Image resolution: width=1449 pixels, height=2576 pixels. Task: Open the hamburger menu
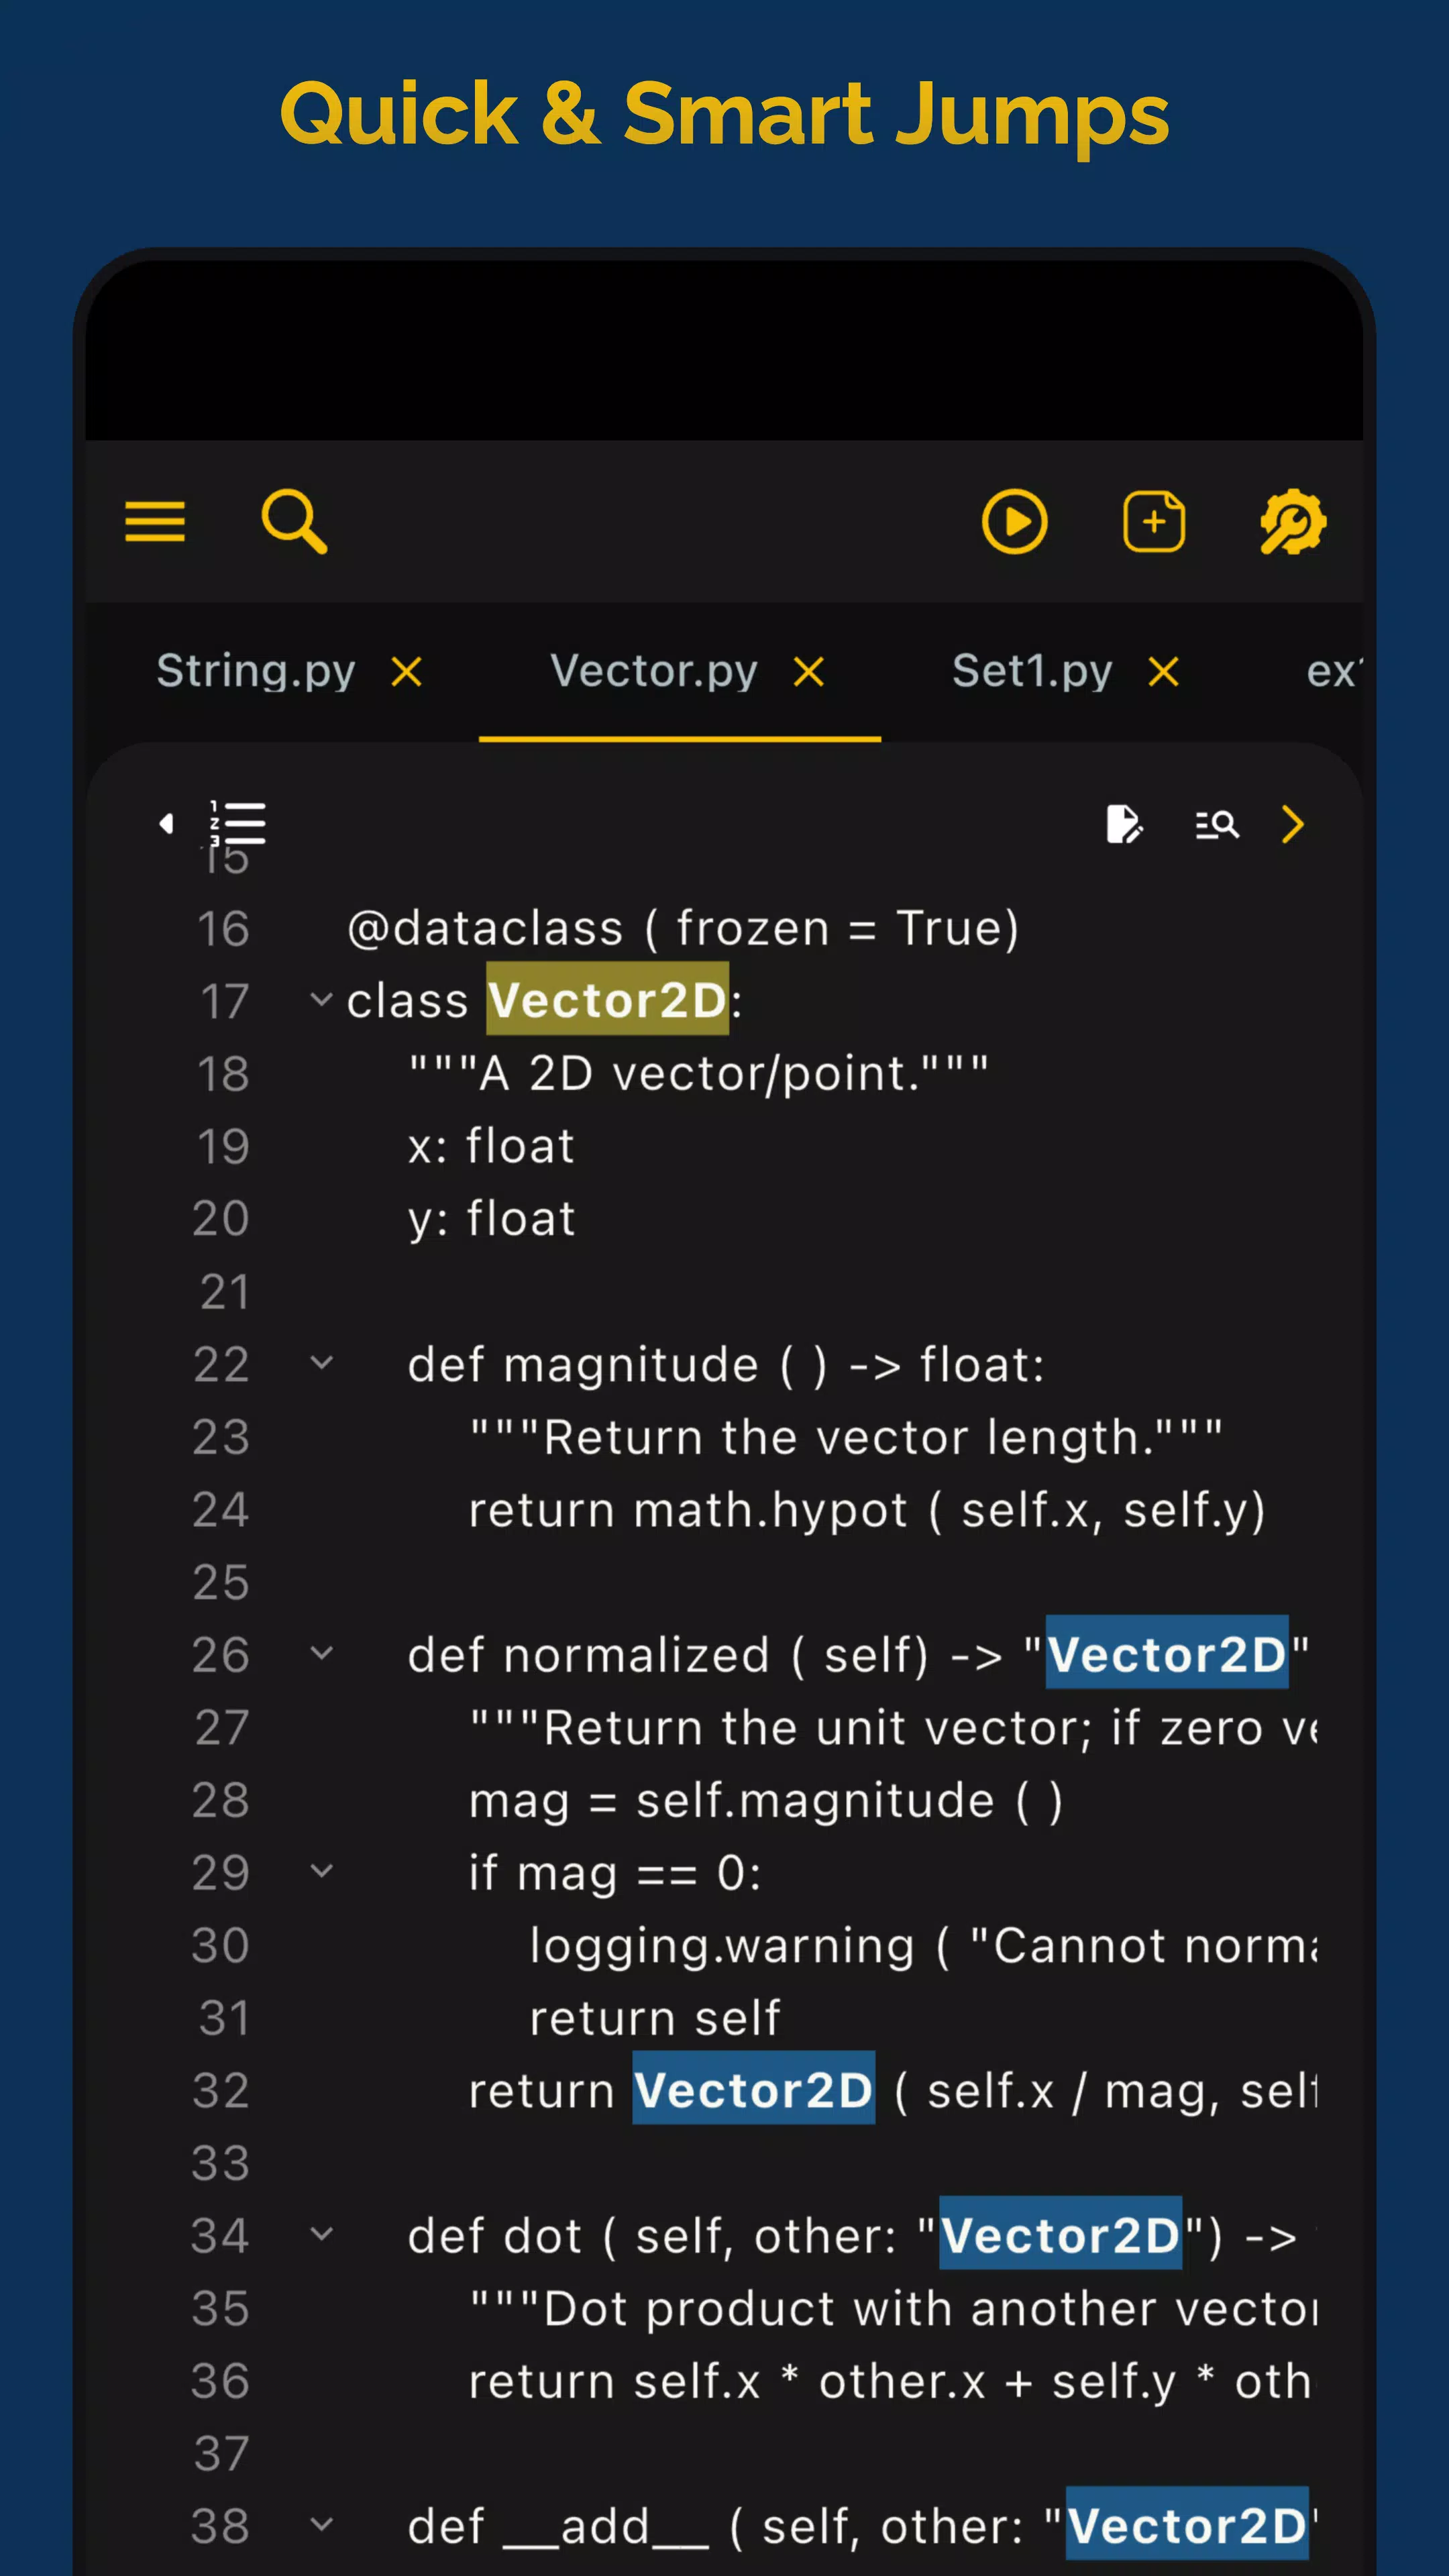point(155,521)
